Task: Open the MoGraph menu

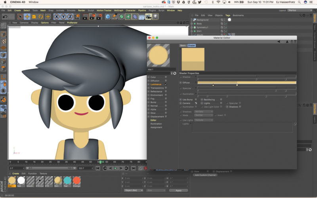Action: click(119, 10)
